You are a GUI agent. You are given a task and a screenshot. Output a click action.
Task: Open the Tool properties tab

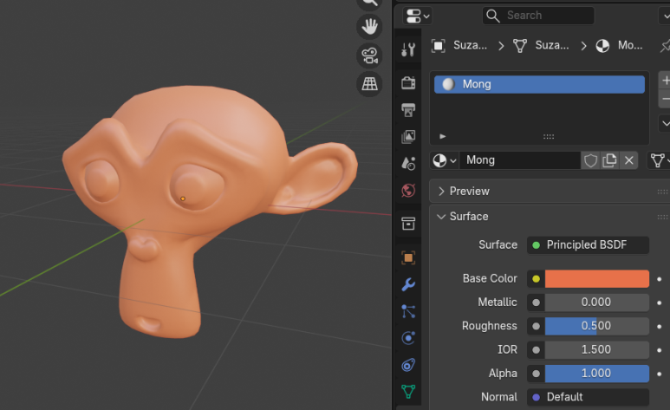(408, 49)
